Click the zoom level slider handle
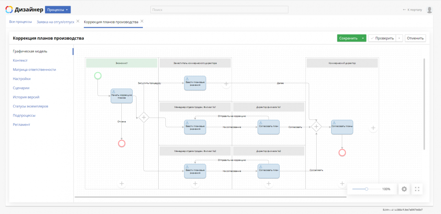 (x=366, y=189)
